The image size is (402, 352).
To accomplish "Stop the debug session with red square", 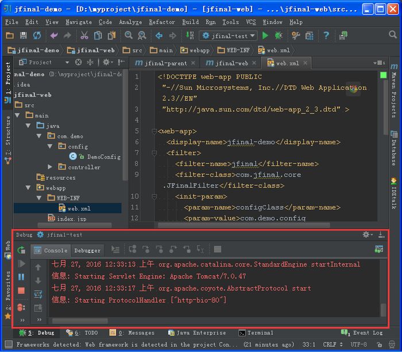I will [21, 291].
